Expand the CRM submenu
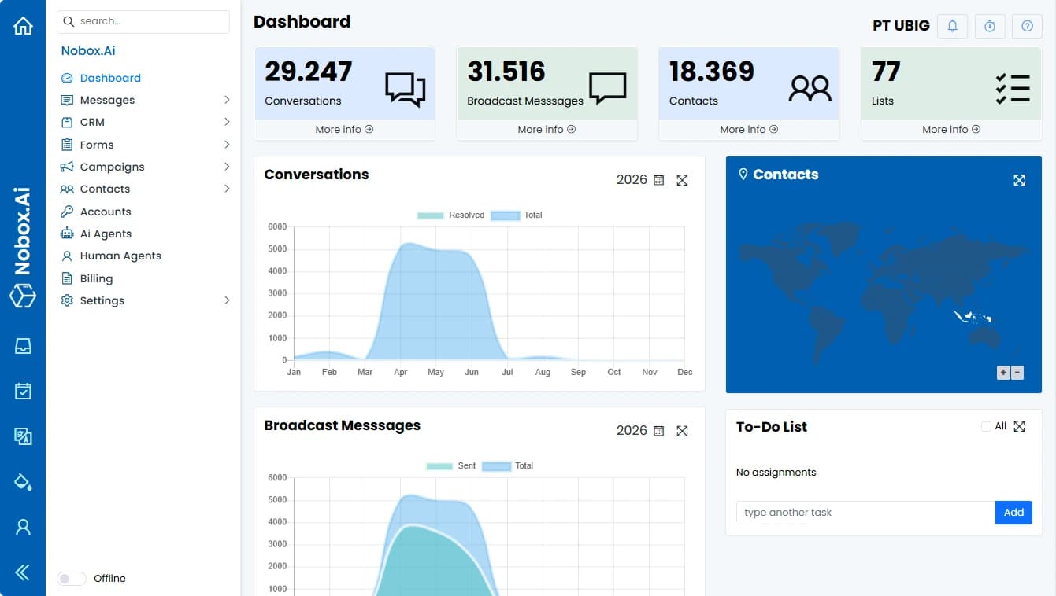 click(x=227, y=122)
